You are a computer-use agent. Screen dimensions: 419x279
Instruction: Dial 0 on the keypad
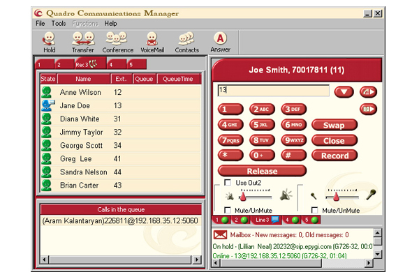tap(262, 155)
